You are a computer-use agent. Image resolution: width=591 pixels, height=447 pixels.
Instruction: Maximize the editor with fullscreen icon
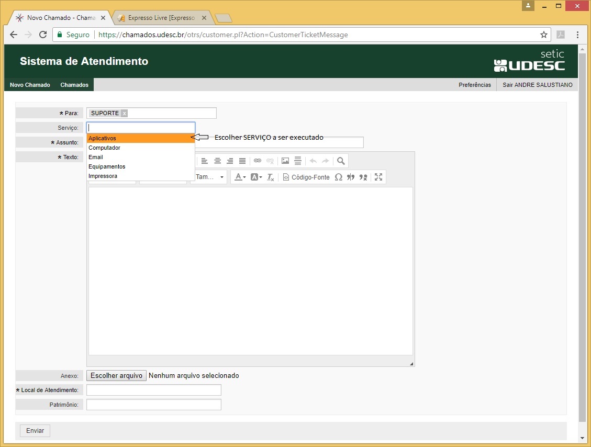pyautogui.click(x=378, y=177)
